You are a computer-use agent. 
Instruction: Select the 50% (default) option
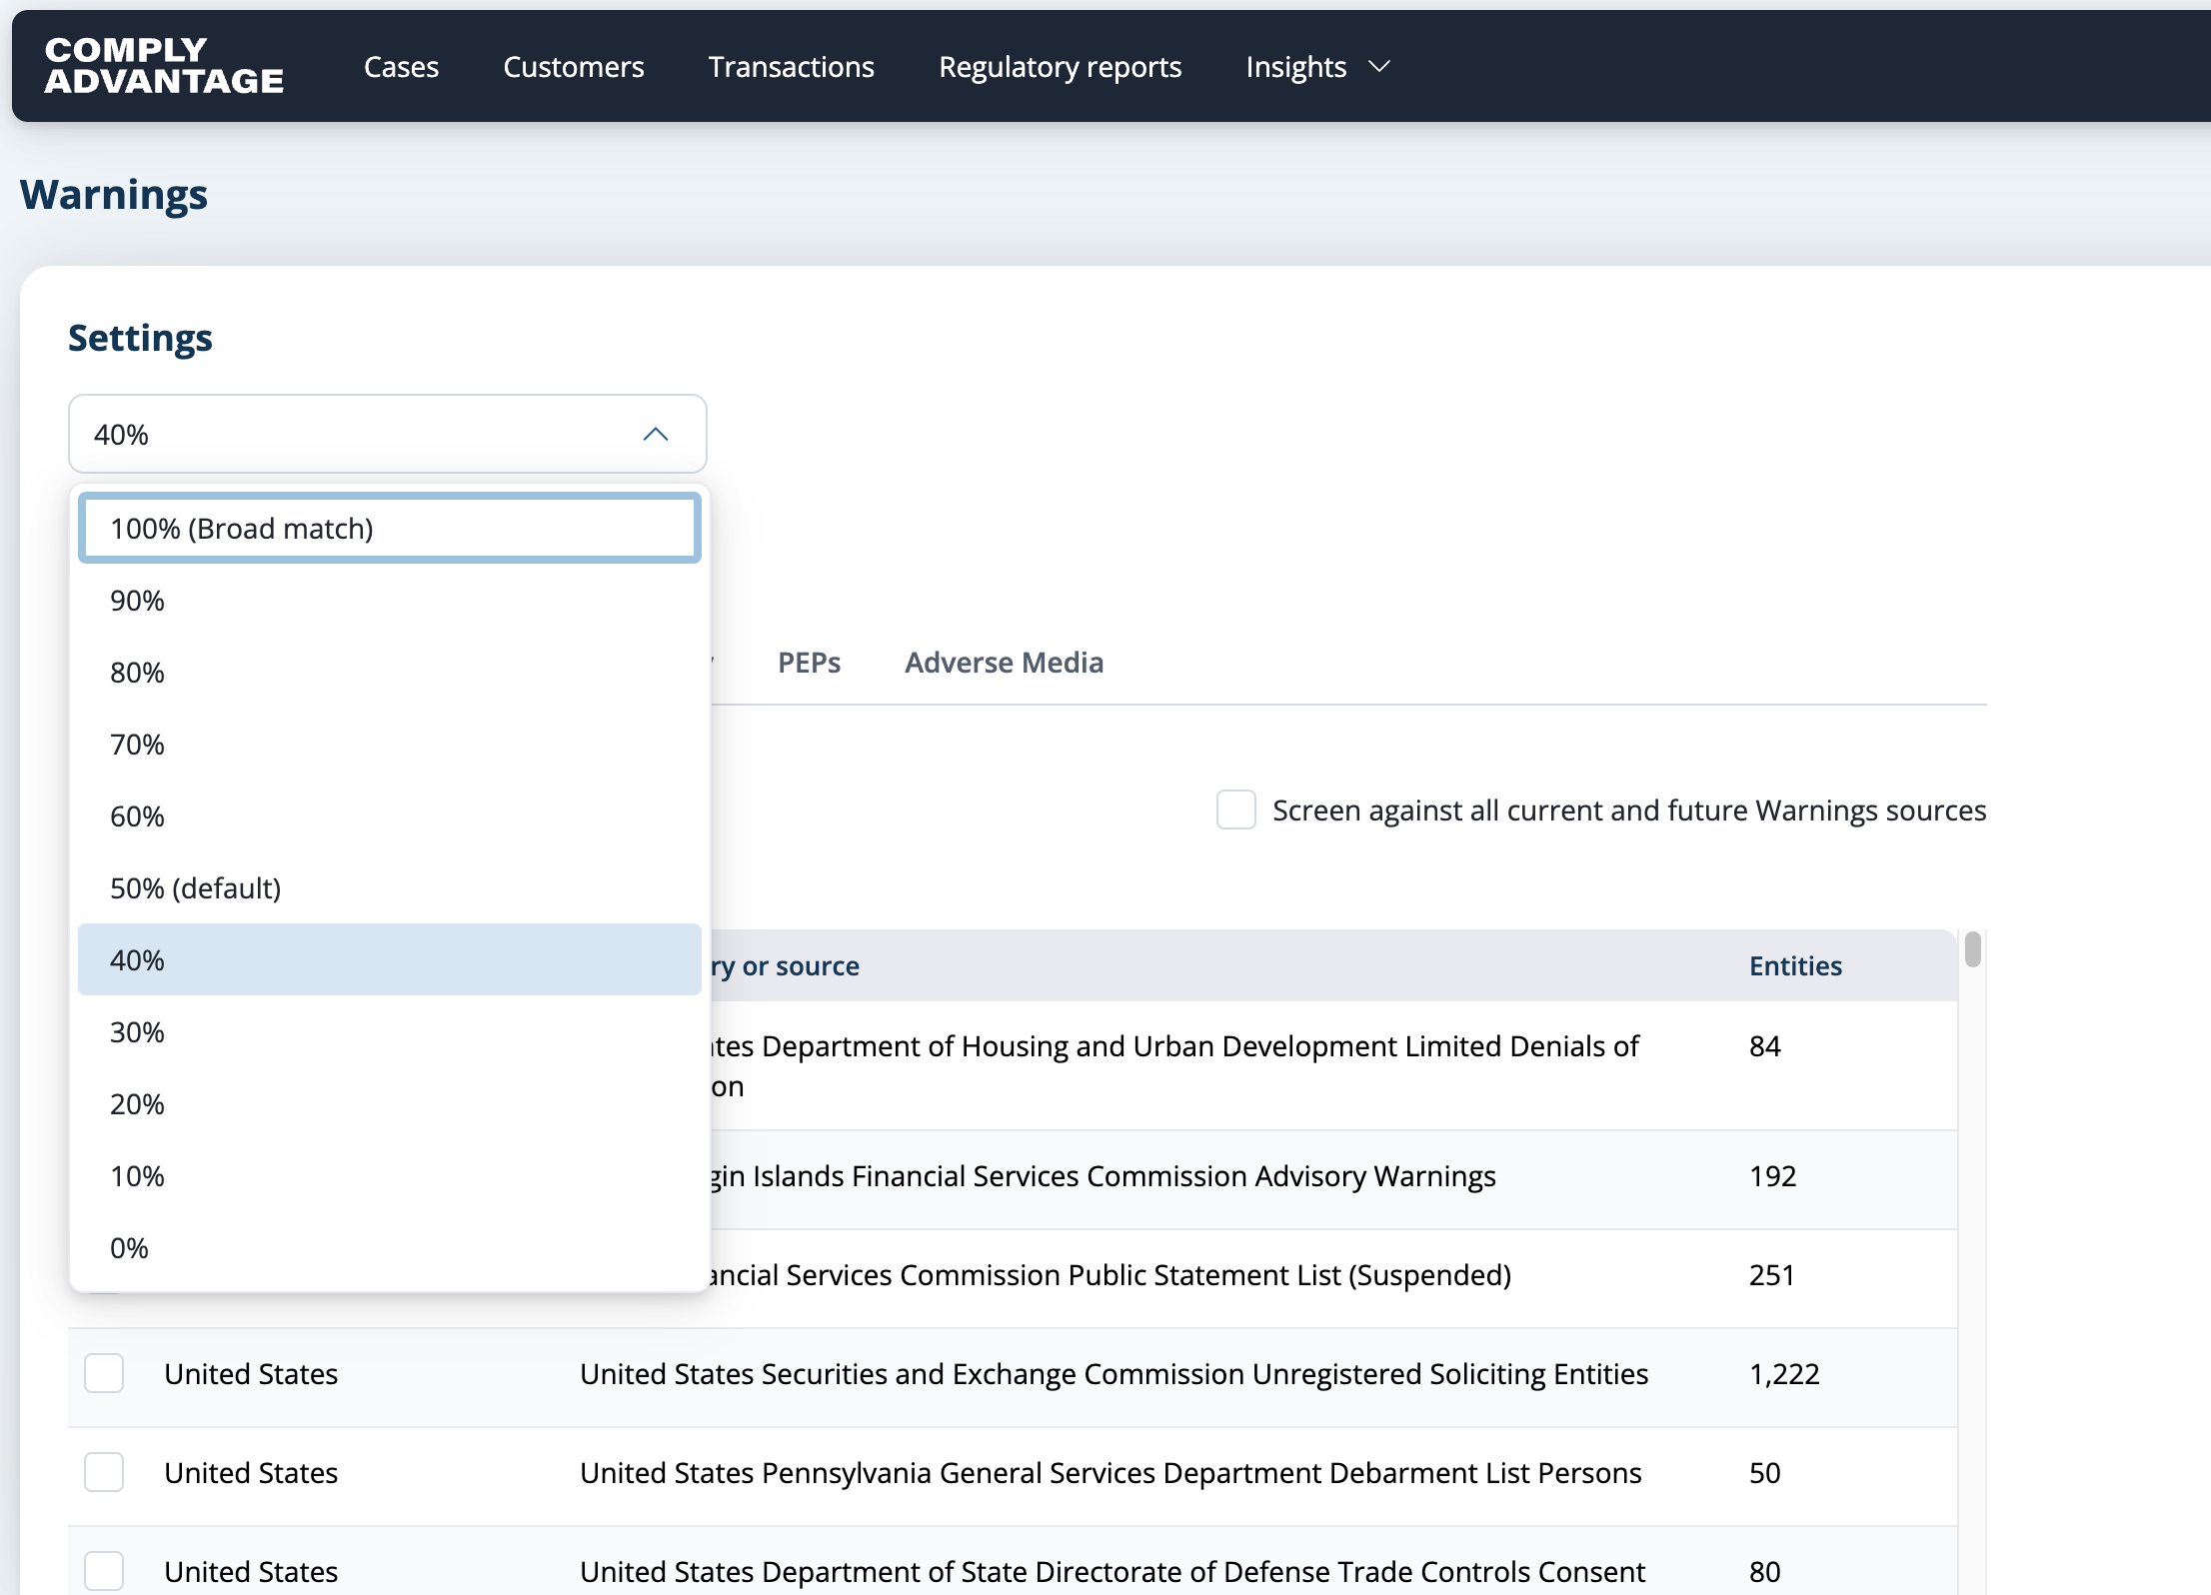390,888
